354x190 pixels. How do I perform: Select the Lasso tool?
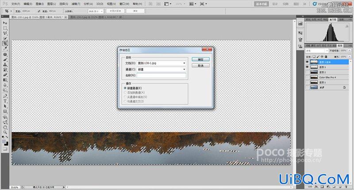point(5,33)
